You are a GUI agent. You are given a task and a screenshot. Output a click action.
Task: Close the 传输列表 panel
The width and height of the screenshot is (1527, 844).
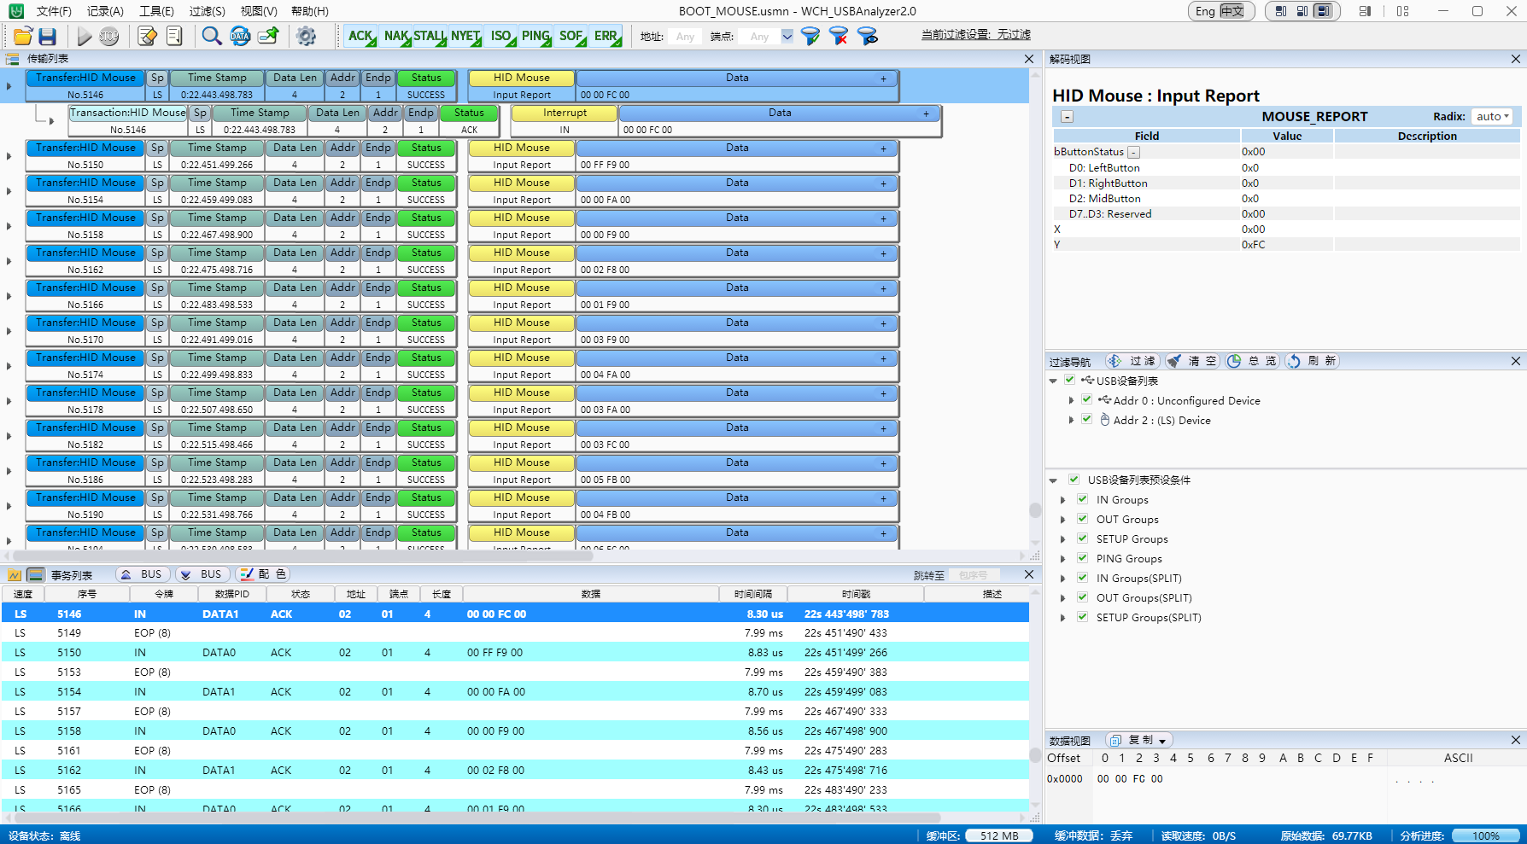1029,59
